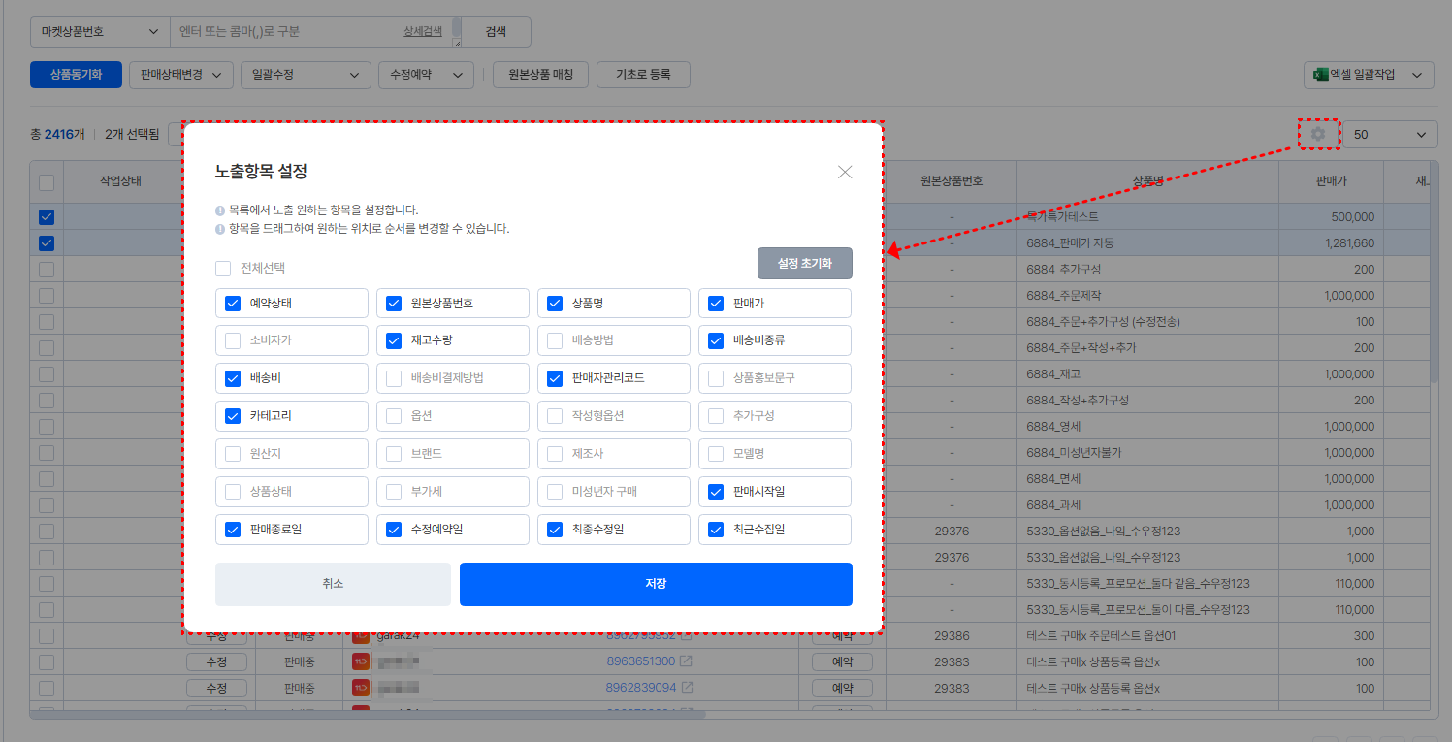Disable the 최근수집일 column checkbox
This screenshot has height=742, width=1452.
tap(716, 530)
